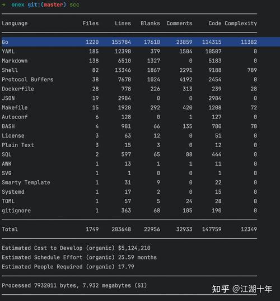The image size is (280, 301).
Task: Click the people required value '17.79'
Action: (126, 267)
